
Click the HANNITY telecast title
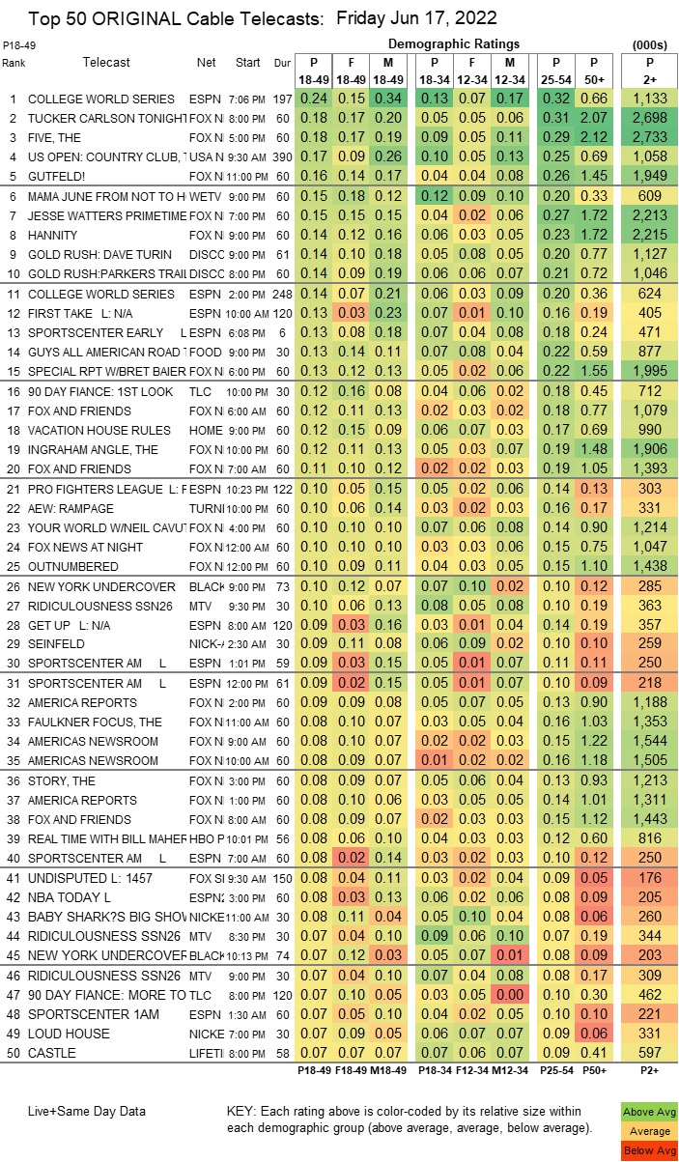pyautogui.click(x=54, y=234)
